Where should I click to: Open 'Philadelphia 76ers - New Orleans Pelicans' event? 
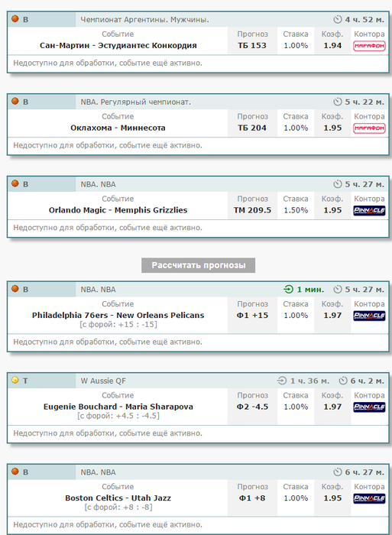pyautogui.click(x=118, y=315)
